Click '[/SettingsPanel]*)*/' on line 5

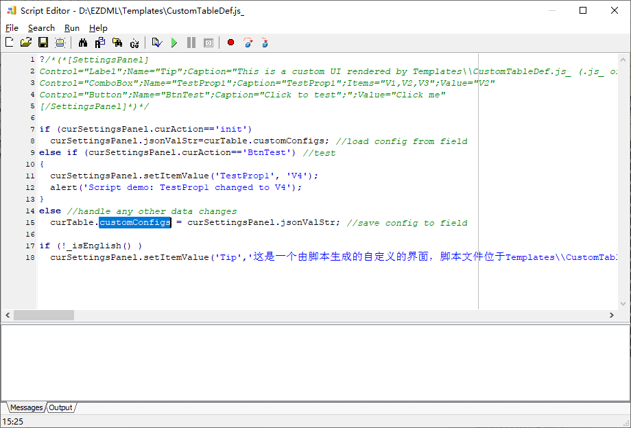[x=94, y=106]
